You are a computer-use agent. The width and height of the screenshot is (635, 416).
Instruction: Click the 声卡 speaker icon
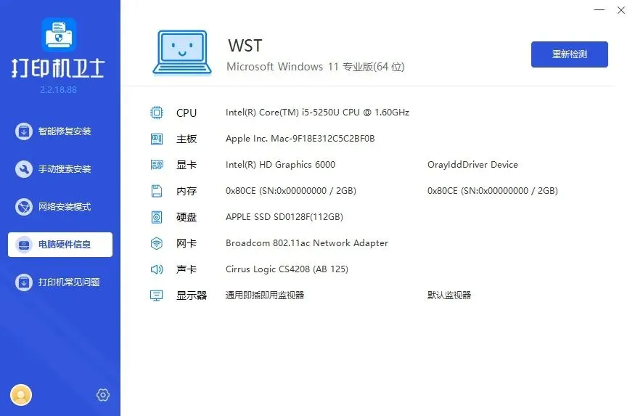click(157, 269)
